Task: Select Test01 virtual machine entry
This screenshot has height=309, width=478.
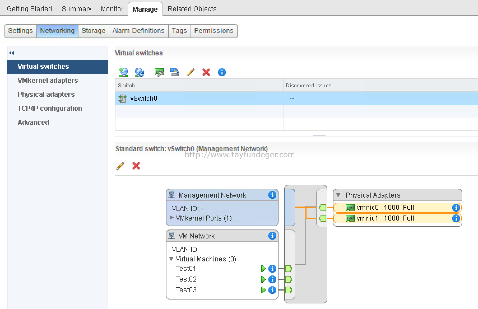Action: (186, 269)
